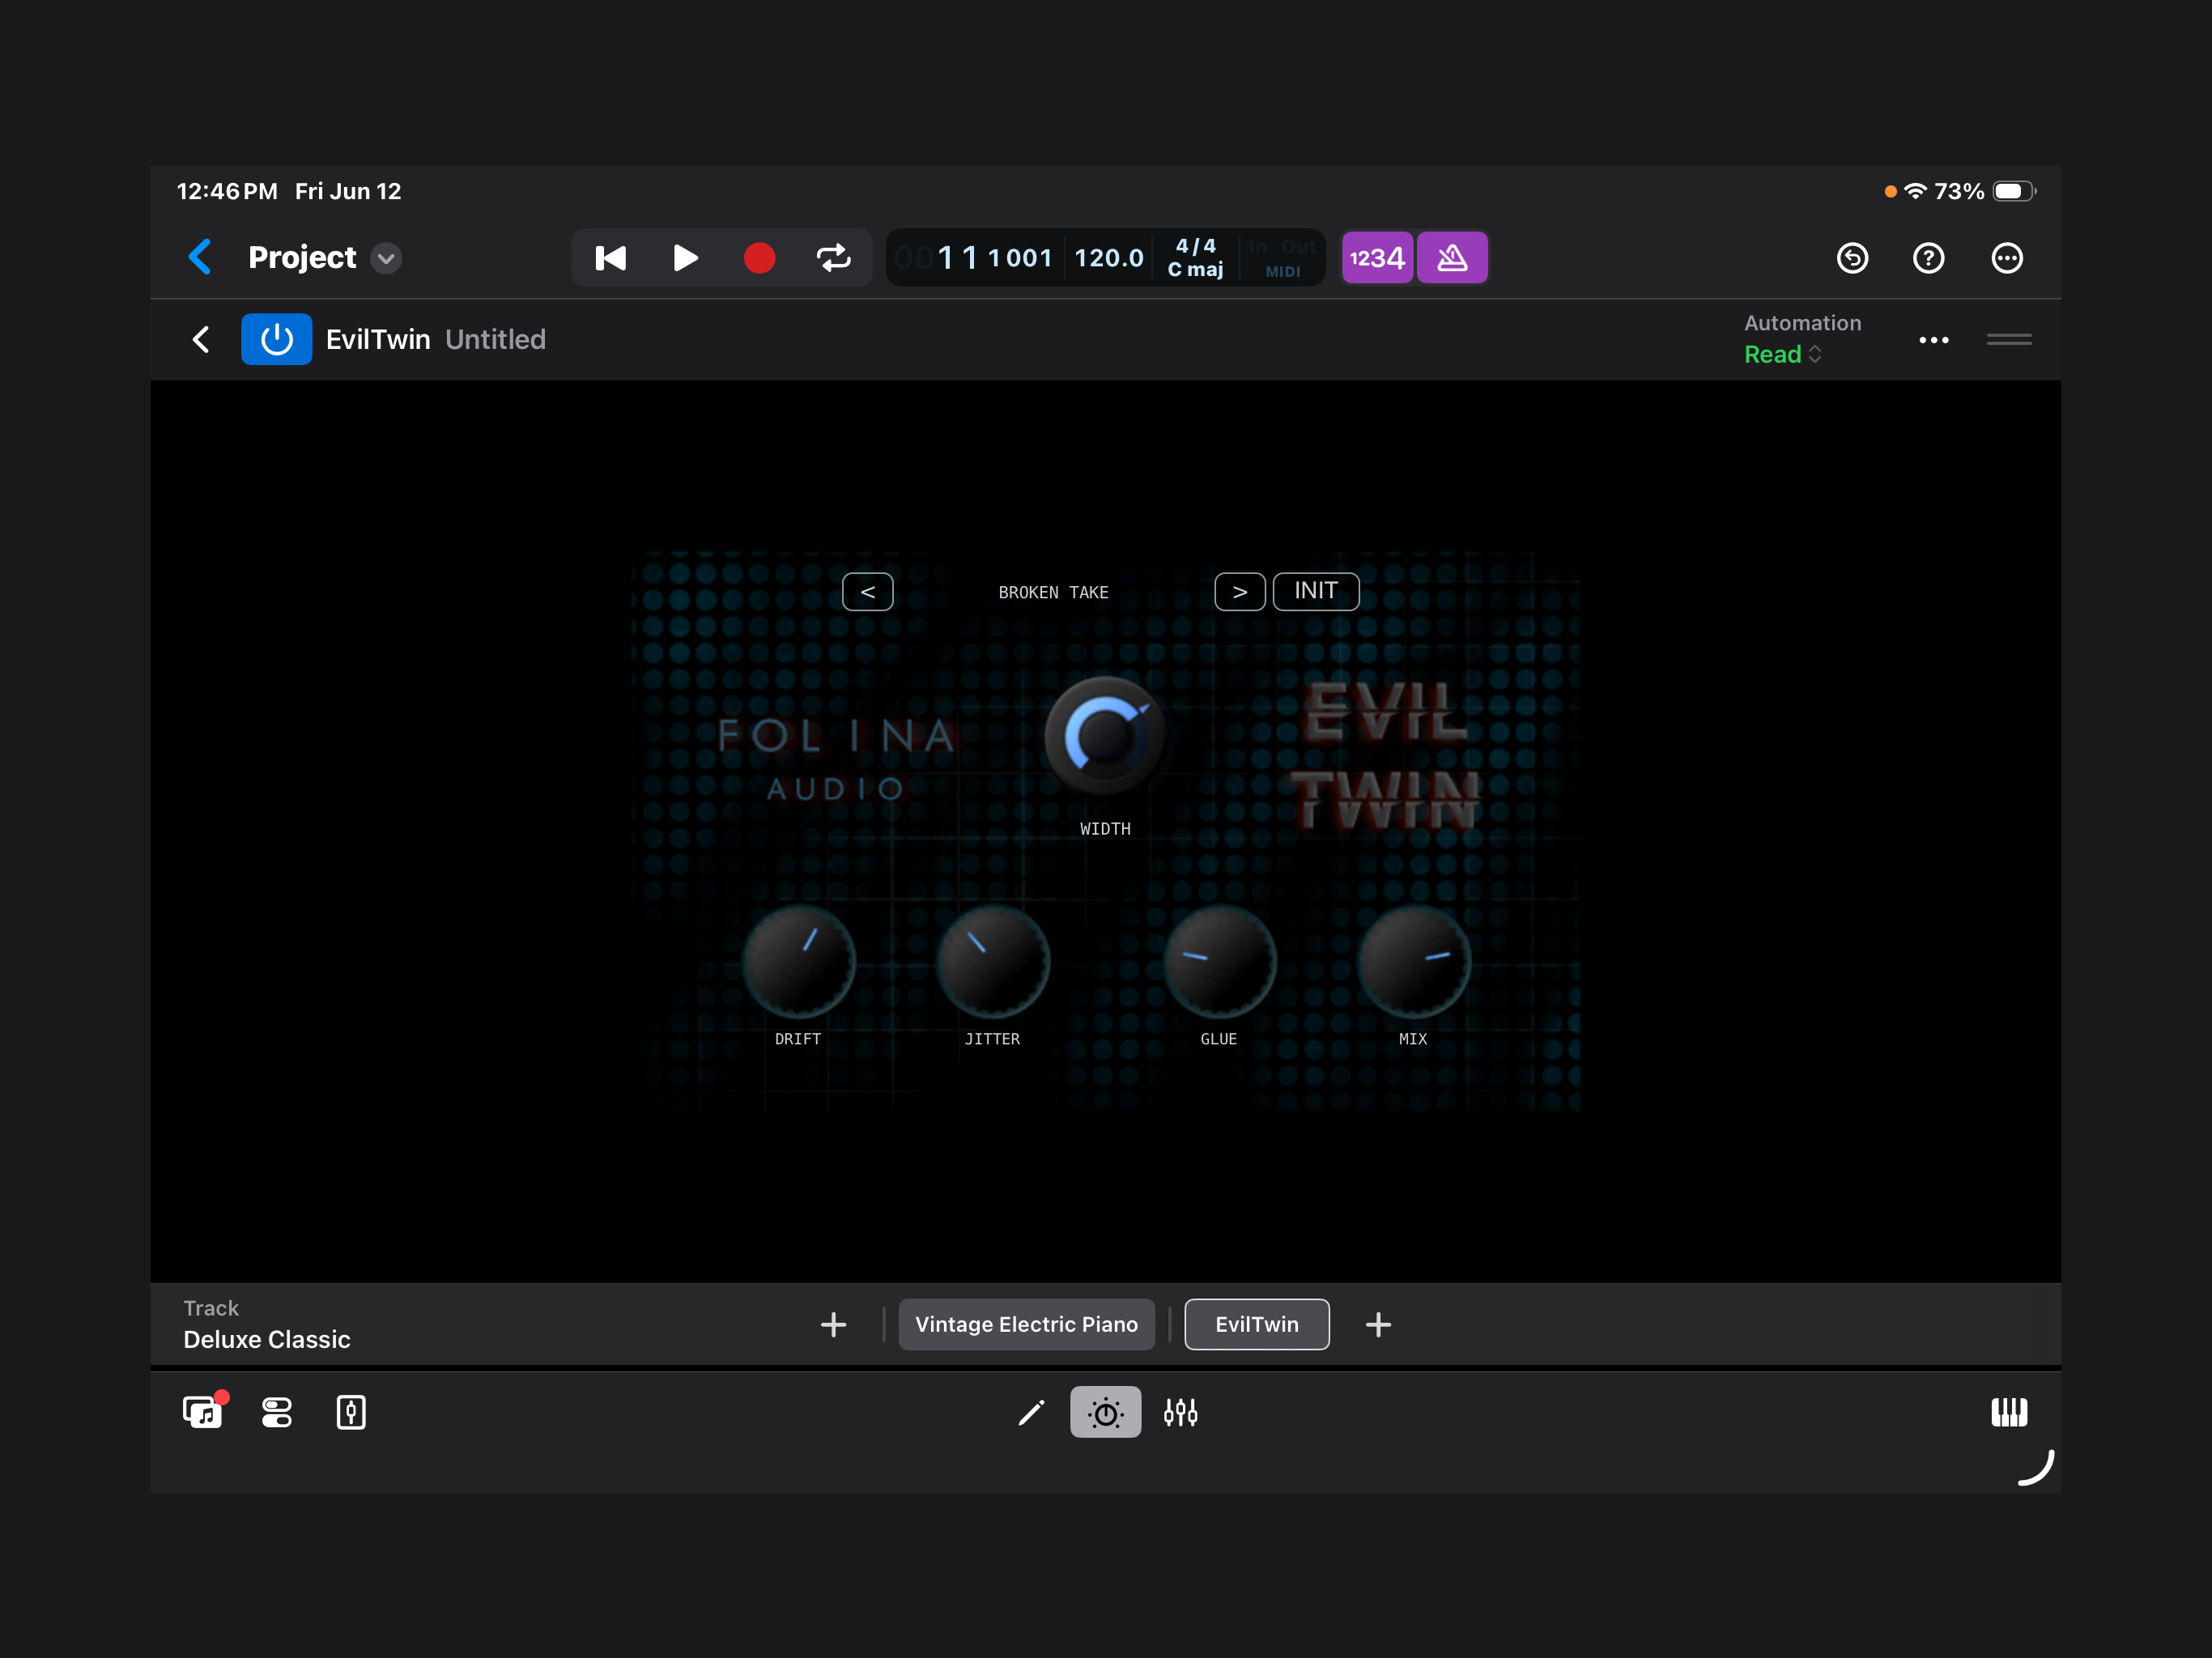The image size is (2212, 1658).
Task: Click the GLUE knob
Action: click(x=1219, y=961)
